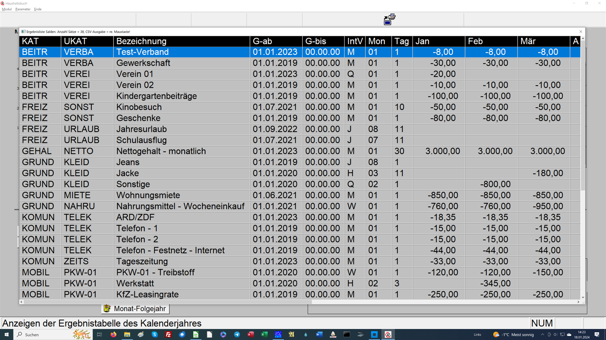Click the black console window taskbar icon
Viewport: 606px width, 340px height.
coord(347,334)
